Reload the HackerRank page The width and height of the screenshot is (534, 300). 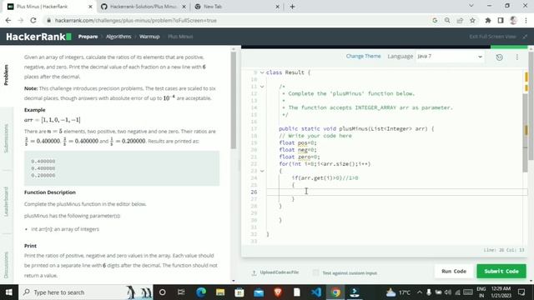pos(33,20)
